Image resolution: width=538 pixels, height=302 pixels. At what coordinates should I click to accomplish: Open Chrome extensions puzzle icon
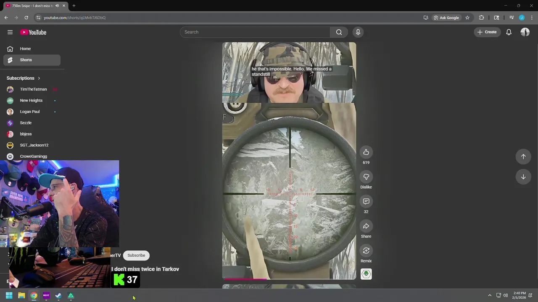coord(482,18)
